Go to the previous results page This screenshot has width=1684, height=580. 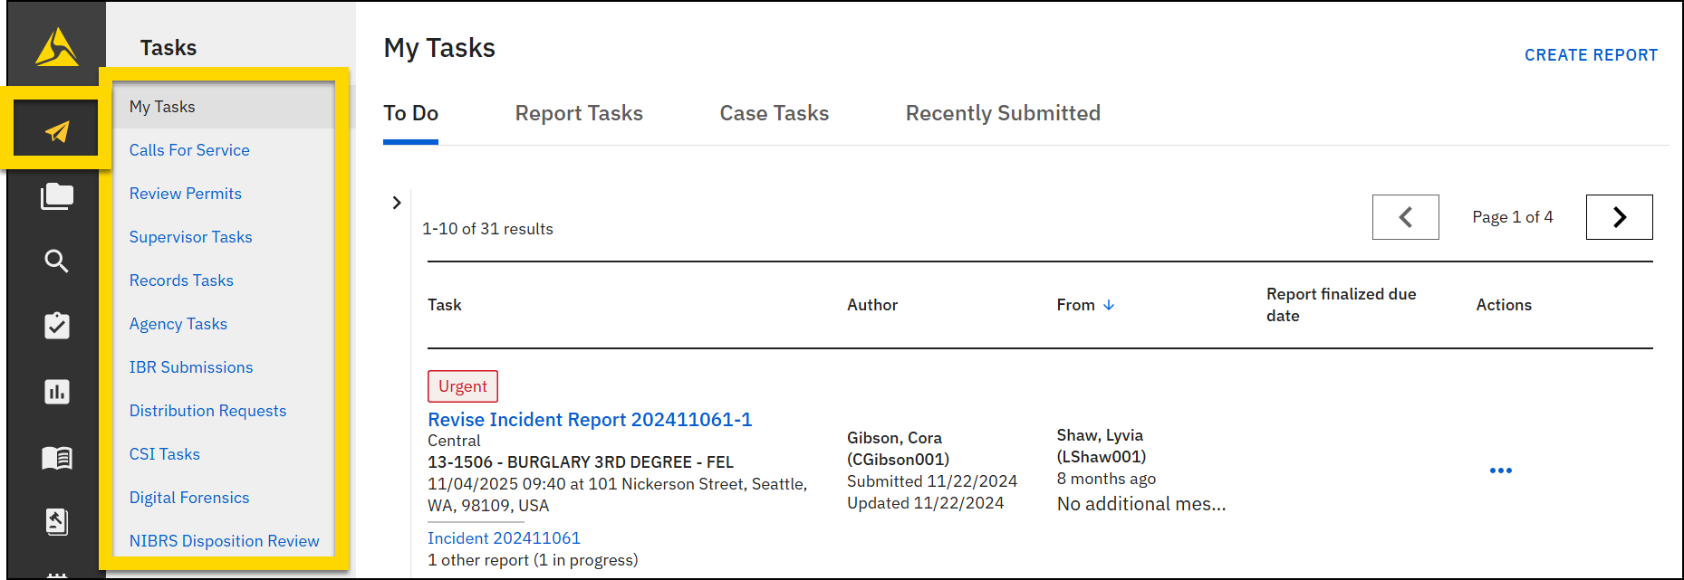point(1405,217)
